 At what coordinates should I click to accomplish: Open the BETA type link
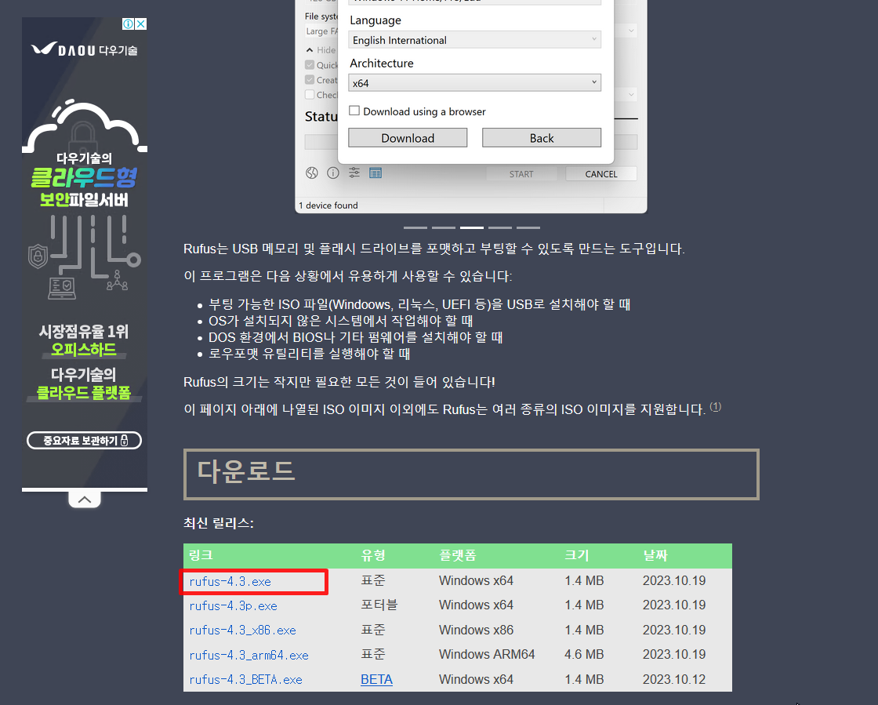coord(376,679)
